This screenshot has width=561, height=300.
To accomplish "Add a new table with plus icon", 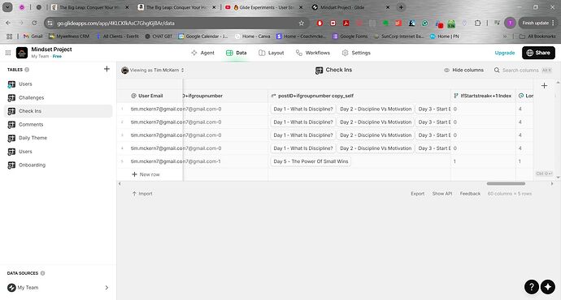I will pyautogui.click(x=107, y=69).
